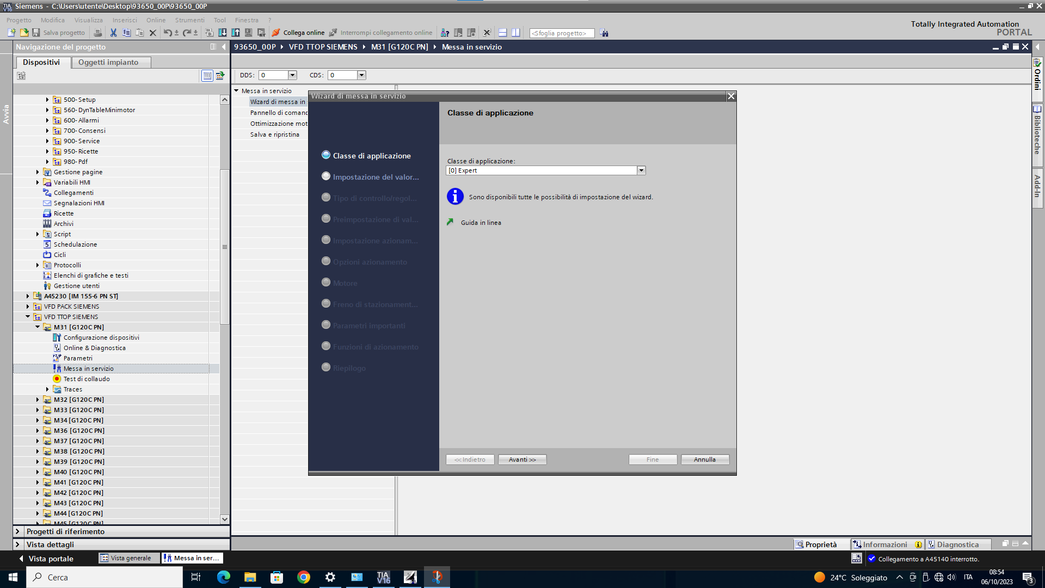Open TIA V16 taskbar icon
The image size is (1045, 588).
[x=384, y=577]
